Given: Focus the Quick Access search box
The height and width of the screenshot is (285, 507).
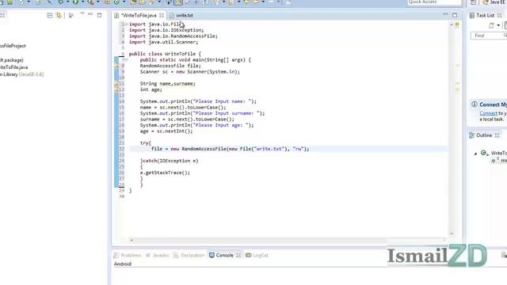Looking at the screenshot, I should [434, 2].
